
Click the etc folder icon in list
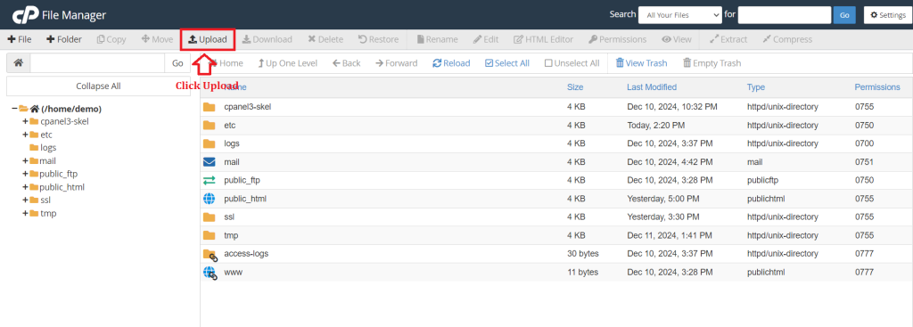pos(209,125)
